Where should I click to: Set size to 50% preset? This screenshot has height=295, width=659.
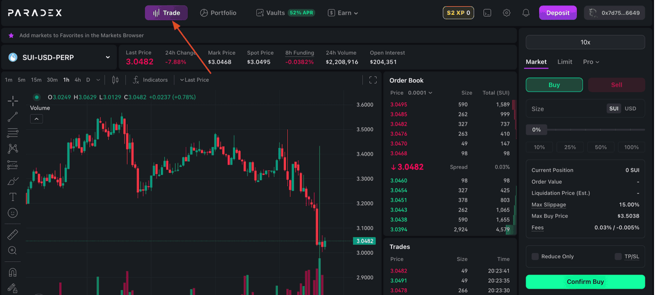601,147
